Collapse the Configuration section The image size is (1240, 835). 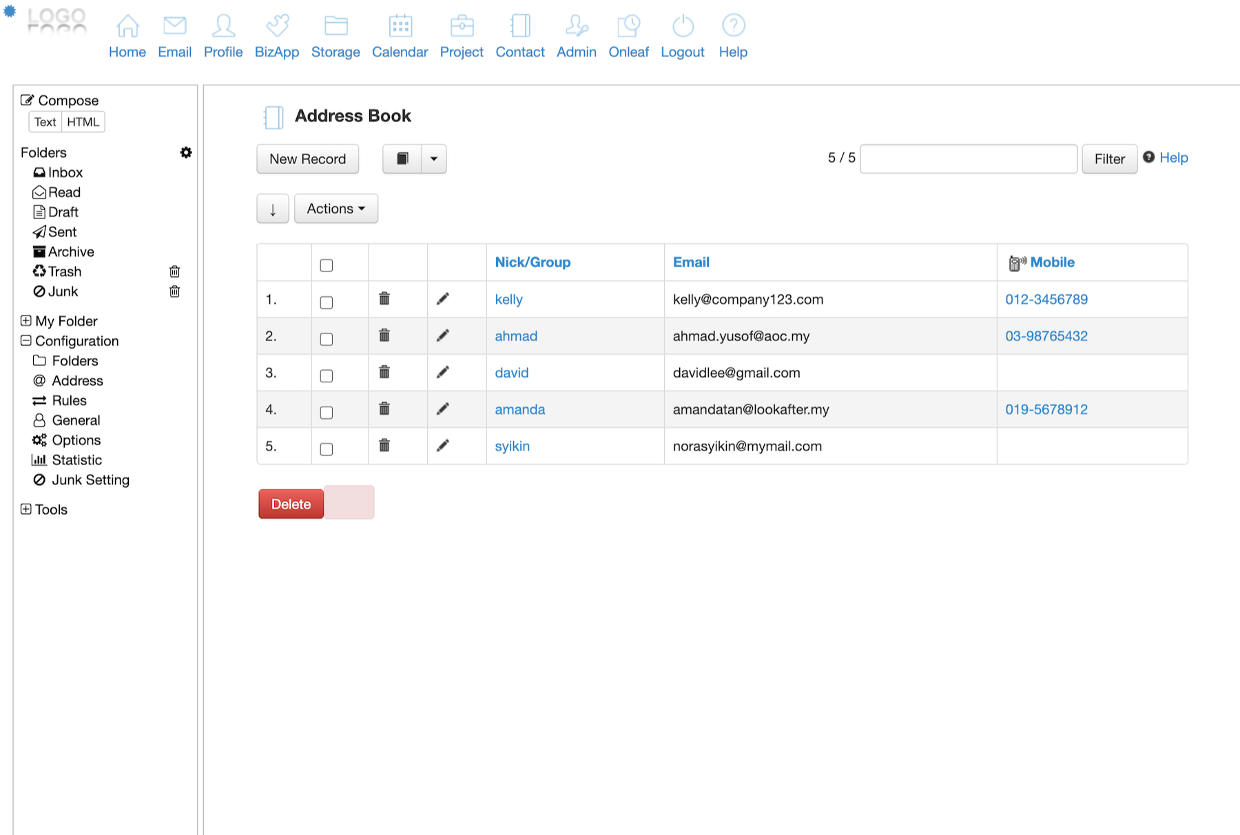point(26,340)
